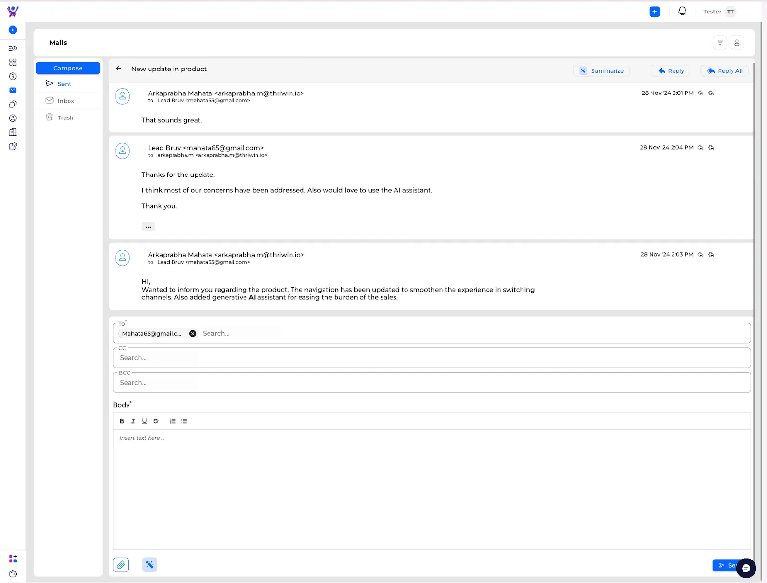Viewport: 767px width, 583px height.
Task: Open notifications bell
Action: pyautogui.click(x=682, y=11)
